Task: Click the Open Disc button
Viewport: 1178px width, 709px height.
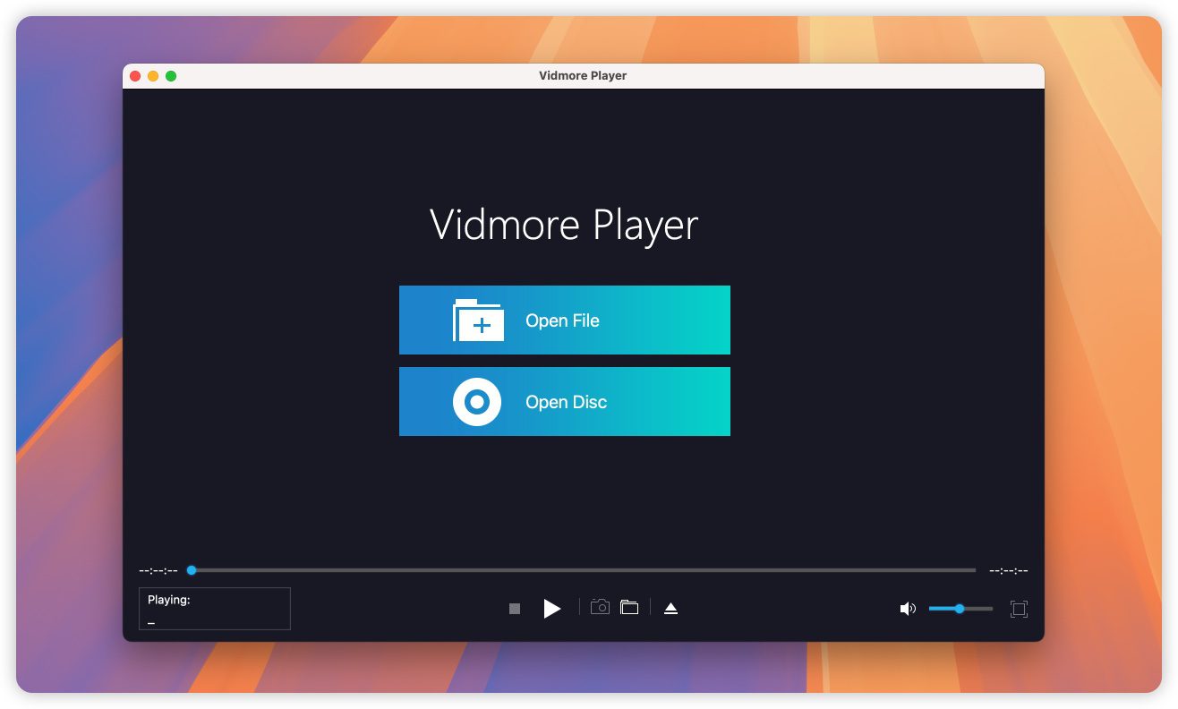Action: pos(564,402)
